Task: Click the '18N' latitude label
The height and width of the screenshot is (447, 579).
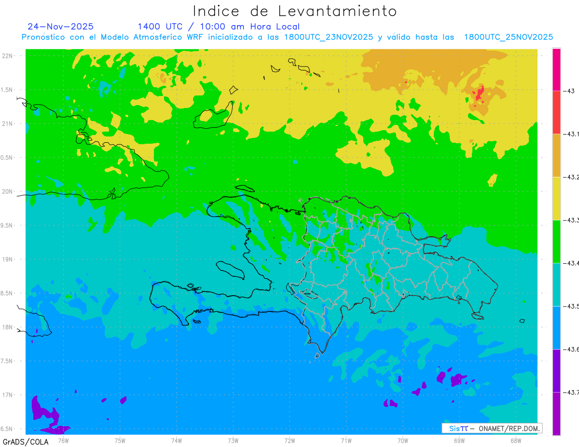Action: pyautogui.click(x=8, y=327)
